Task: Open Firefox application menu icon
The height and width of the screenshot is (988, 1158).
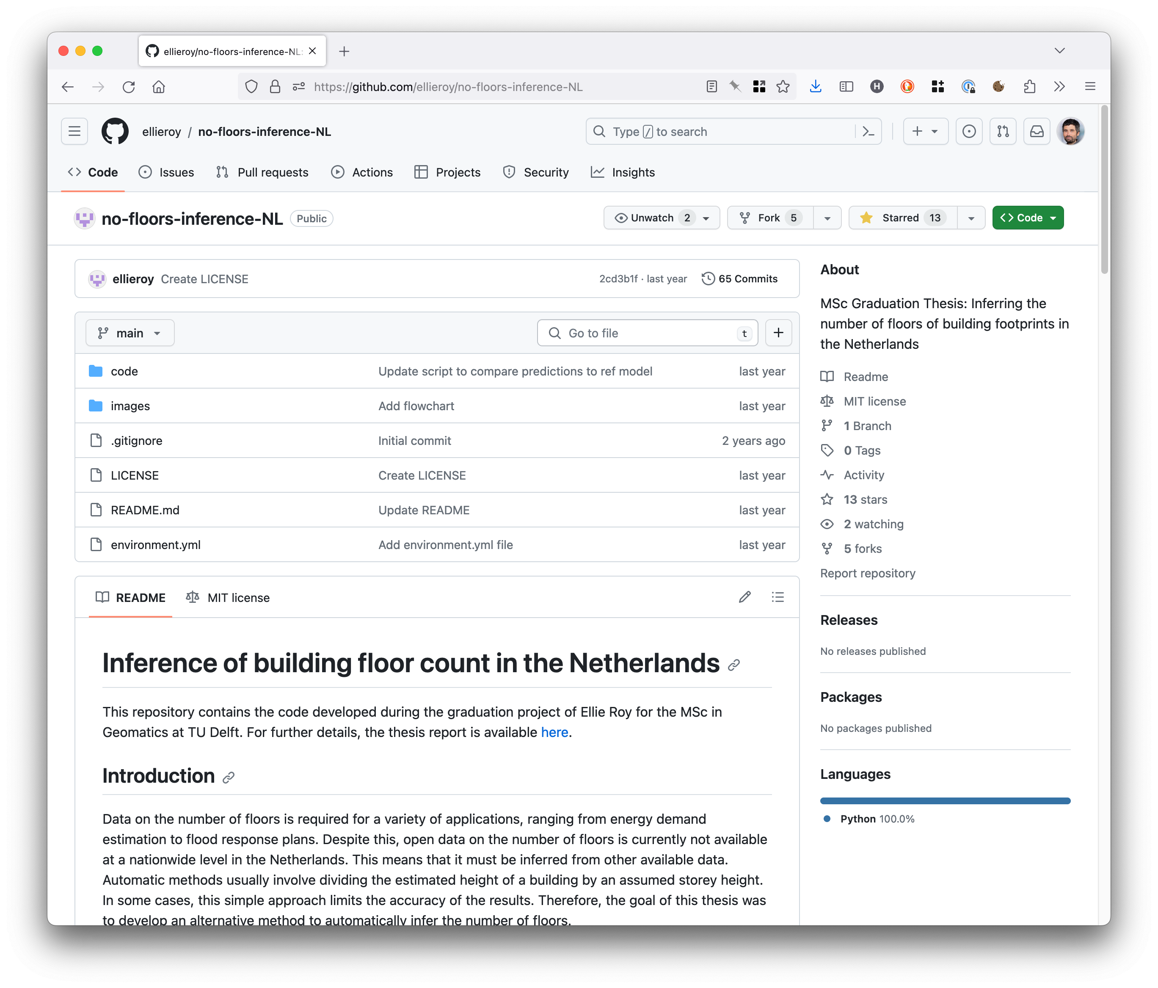Action: pos(1090,87)
